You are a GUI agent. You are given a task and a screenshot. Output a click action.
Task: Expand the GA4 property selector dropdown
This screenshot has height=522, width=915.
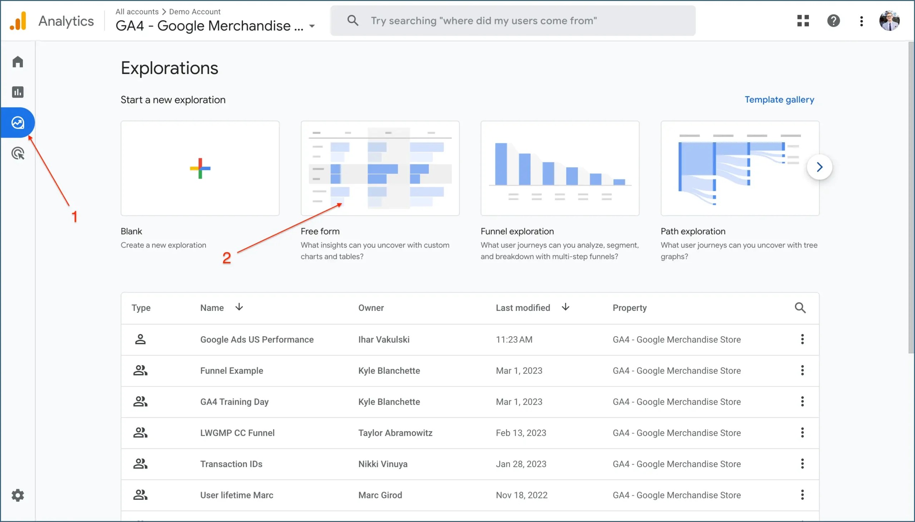[312, 26]
